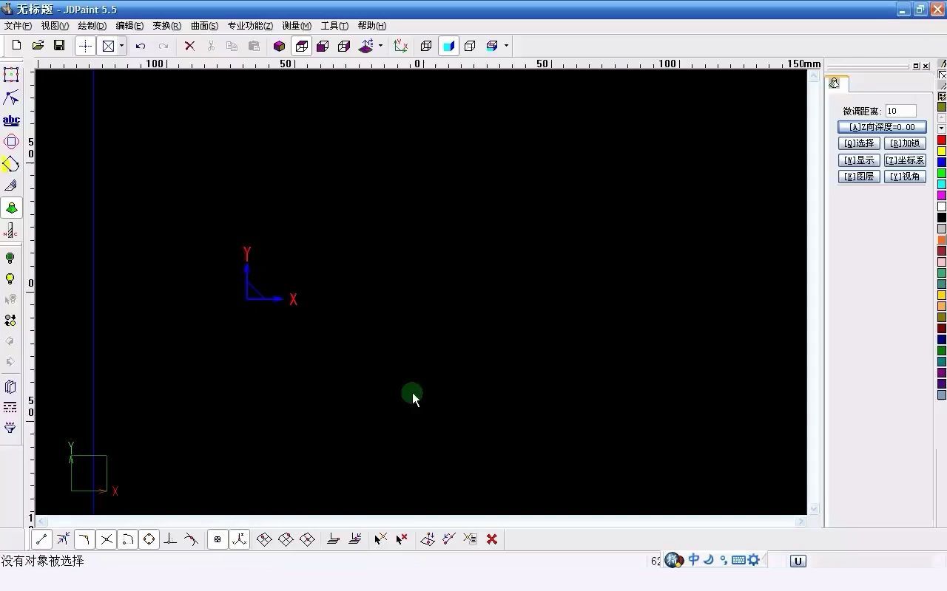Image resolution: width=947 pixels, height=591 pixels.
Task: Toggle the arc snap mode
Action: pyautogui.click(x=128, y=539)
